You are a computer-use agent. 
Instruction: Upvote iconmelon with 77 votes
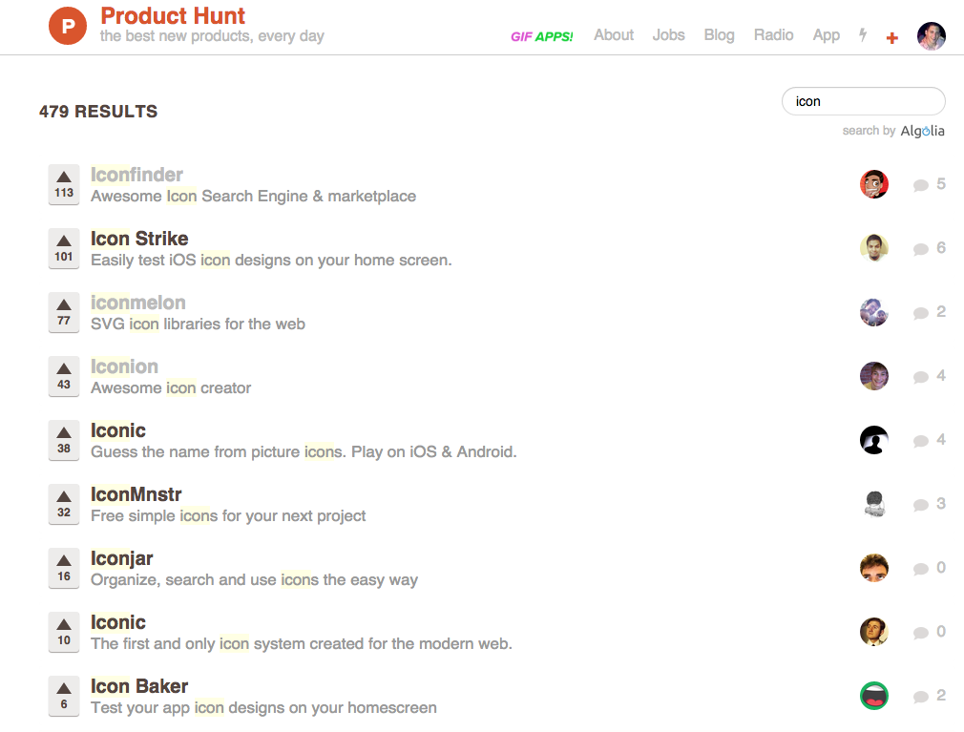64,312
